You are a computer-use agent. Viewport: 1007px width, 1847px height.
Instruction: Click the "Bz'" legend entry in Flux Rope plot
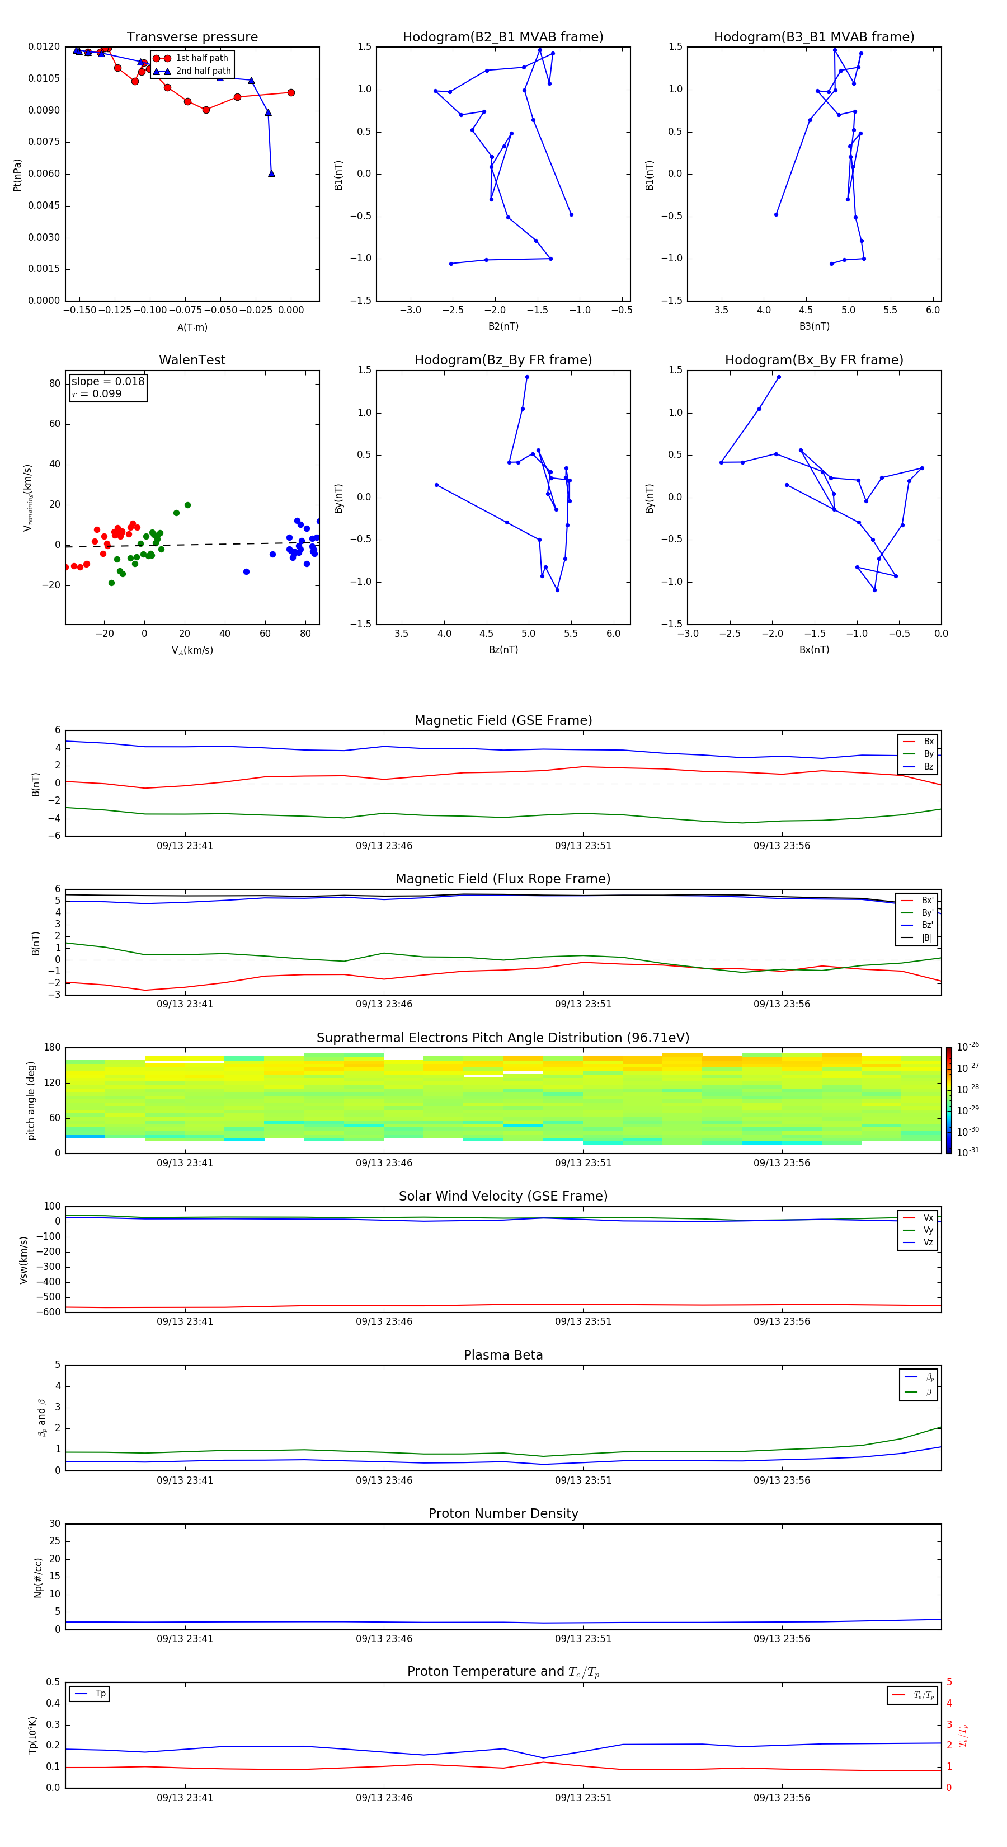click(917, 926)
